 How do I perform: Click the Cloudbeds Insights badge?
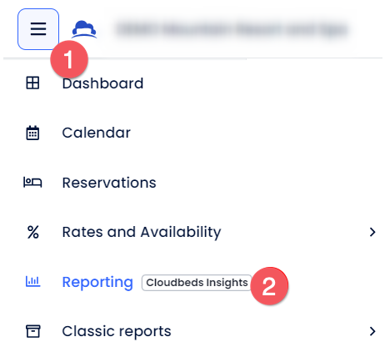tap(197, 283)
